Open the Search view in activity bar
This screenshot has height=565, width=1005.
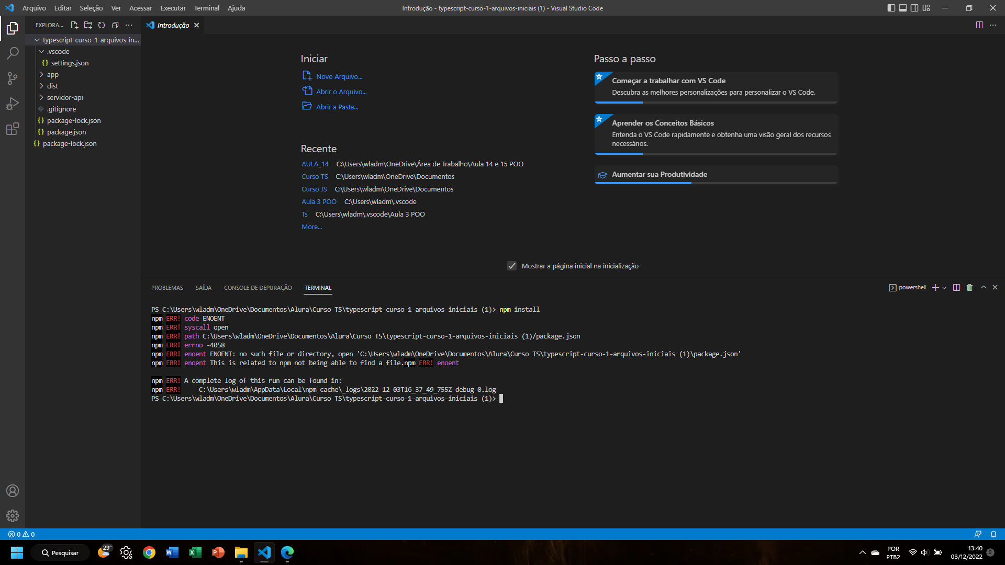coord(13,53)
